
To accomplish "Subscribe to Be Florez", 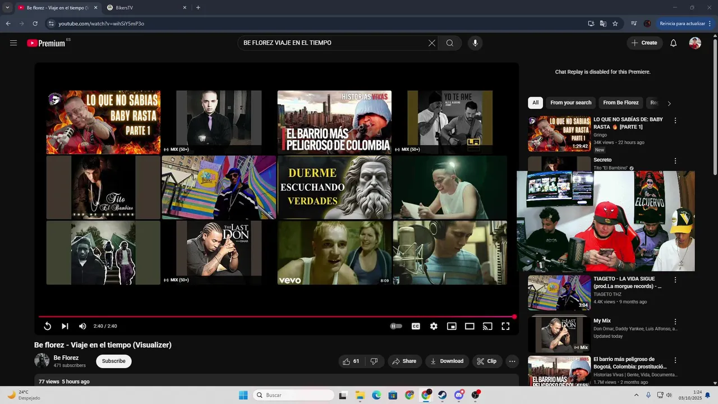I will tap(114, 361).
